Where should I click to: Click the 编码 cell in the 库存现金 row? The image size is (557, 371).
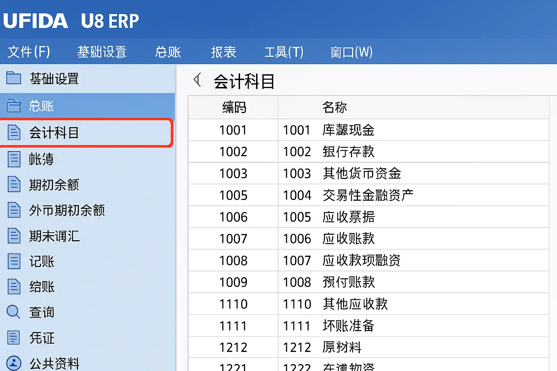[x=233, y=130]
